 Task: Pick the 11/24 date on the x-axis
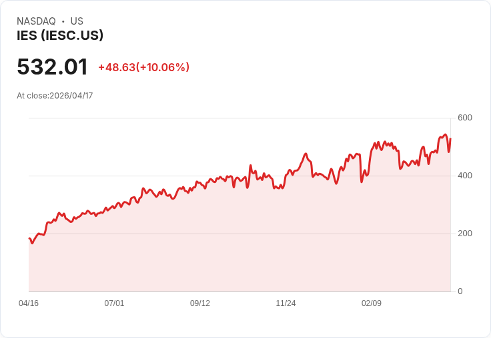pos(286,303)
